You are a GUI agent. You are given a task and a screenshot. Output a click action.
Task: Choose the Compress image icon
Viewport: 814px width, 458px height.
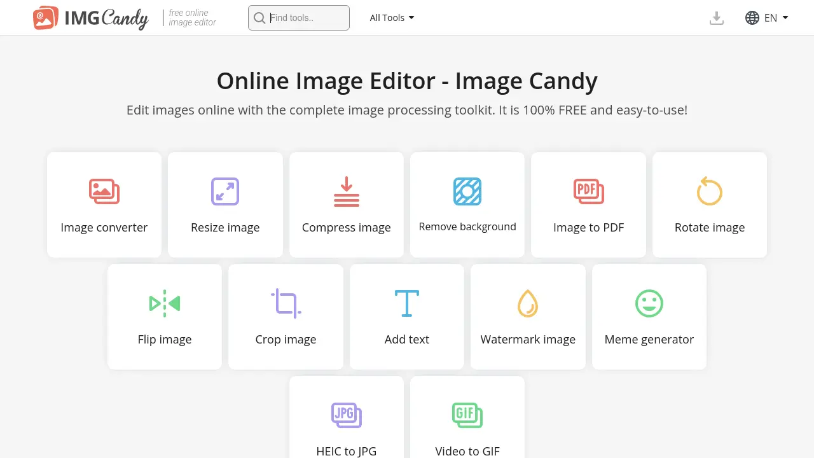tap(347, 191)
